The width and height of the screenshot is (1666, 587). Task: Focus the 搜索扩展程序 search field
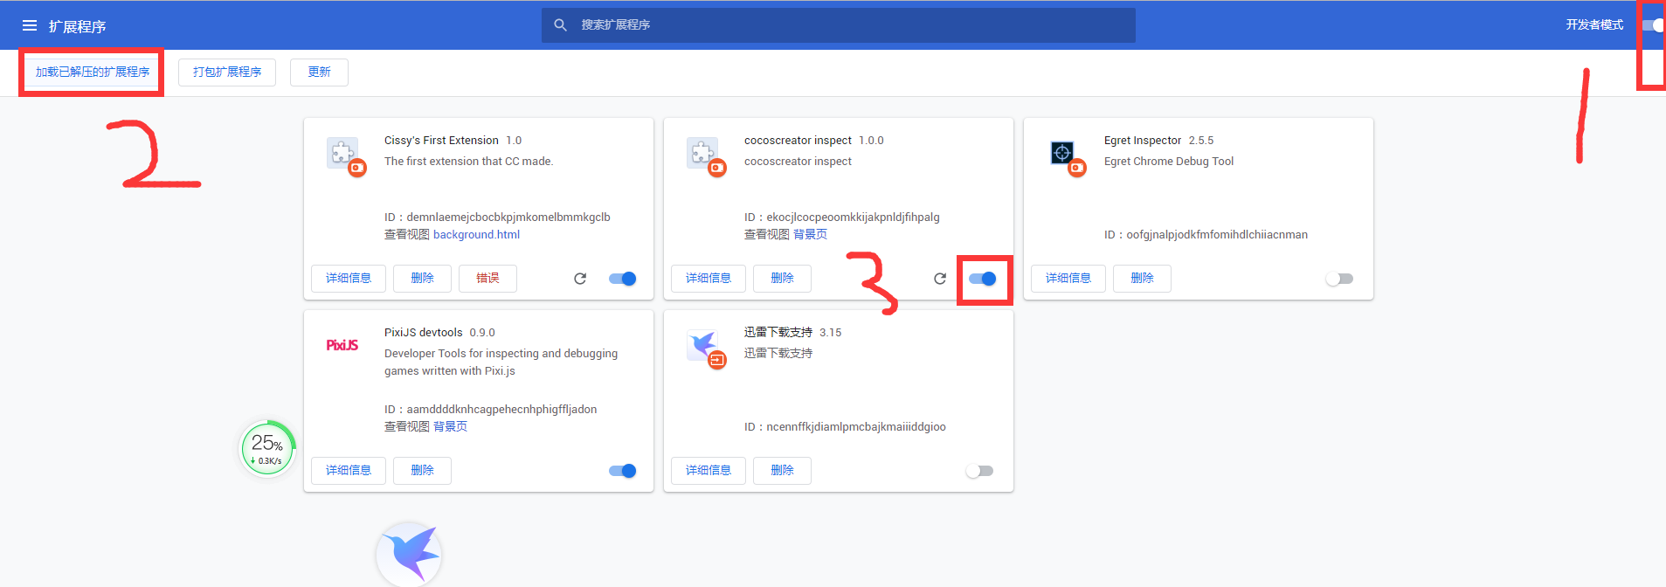[x=839, y=25]
